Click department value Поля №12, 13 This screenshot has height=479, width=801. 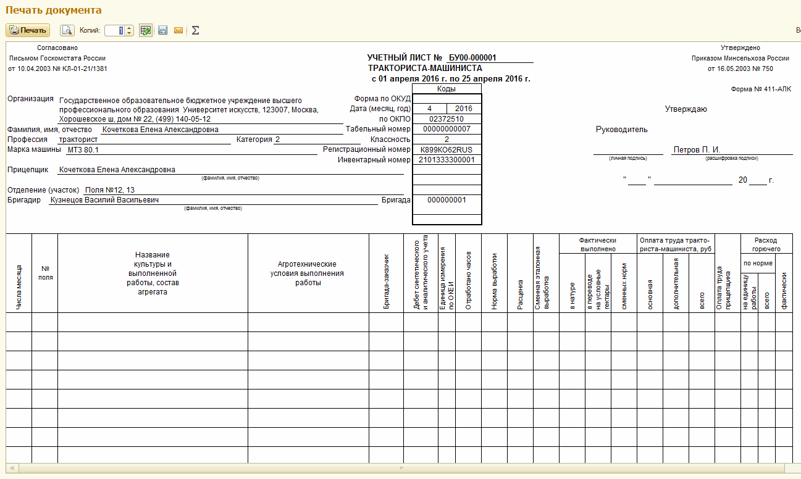(110, 190)
